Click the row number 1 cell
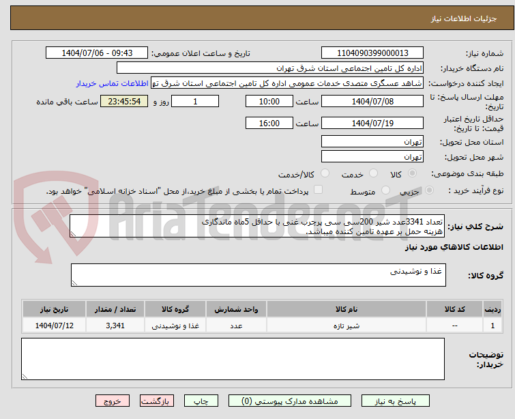Image resolution: width=515 pixels, height=419 pixels. (x=492, y=326)
